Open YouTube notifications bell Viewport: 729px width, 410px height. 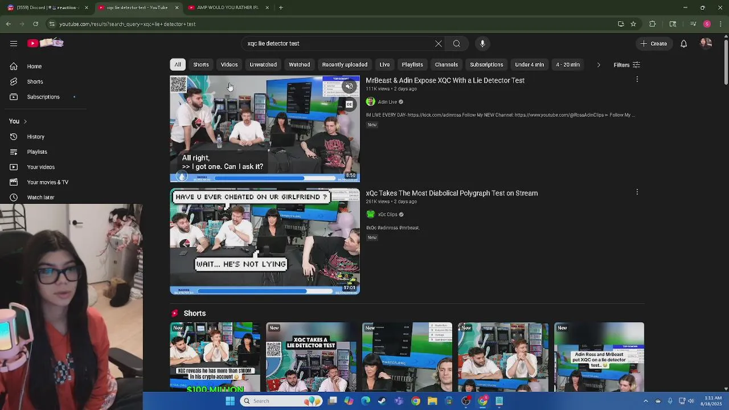[683, 43]
